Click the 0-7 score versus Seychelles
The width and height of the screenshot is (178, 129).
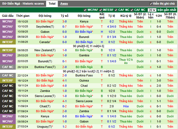65,27
